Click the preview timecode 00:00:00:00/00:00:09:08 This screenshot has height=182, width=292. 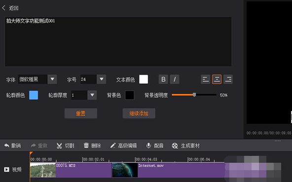(269, 133)
